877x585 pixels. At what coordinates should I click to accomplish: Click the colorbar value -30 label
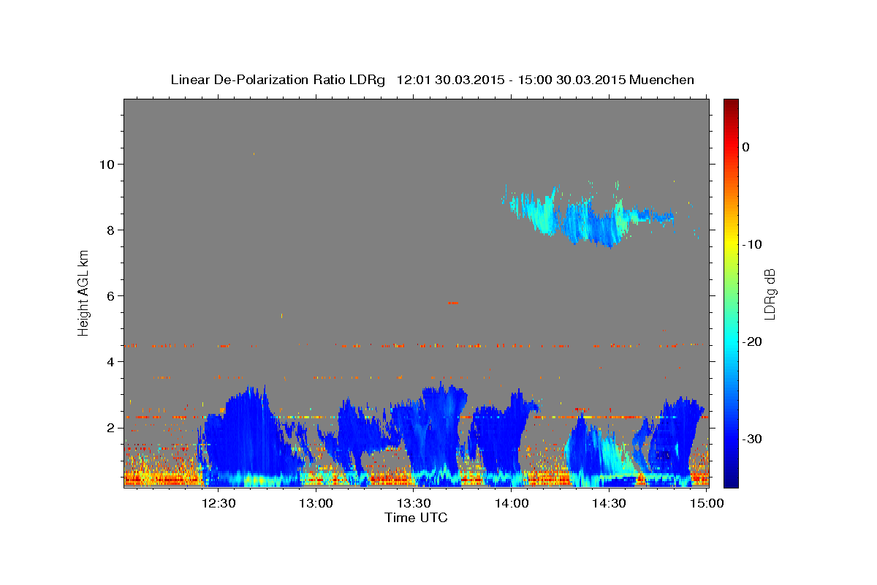pos(753,439)
